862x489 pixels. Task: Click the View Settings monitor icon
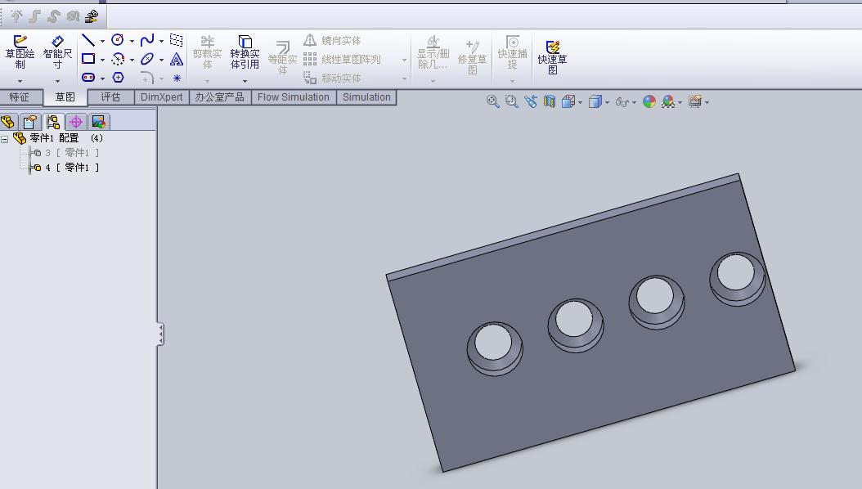click(695, 101)
